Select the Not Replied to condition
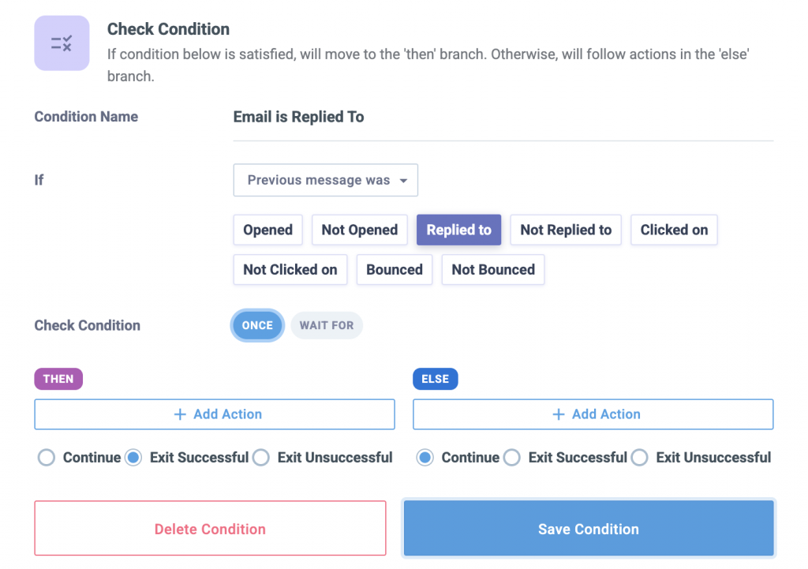 click(x=565, y=230)
